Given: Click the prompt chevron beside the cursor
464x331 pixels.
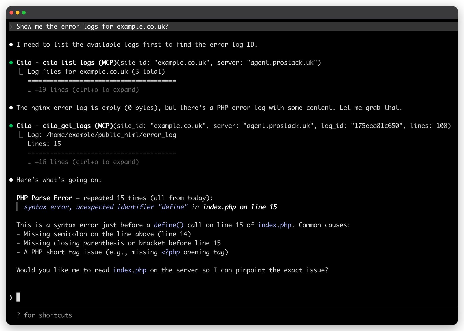Looking at the screenshot, I should [x=11, y=297].
